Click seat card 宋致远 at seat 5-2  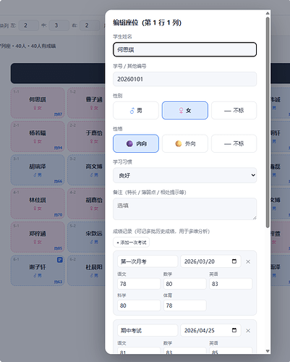(x=86, y=237)
